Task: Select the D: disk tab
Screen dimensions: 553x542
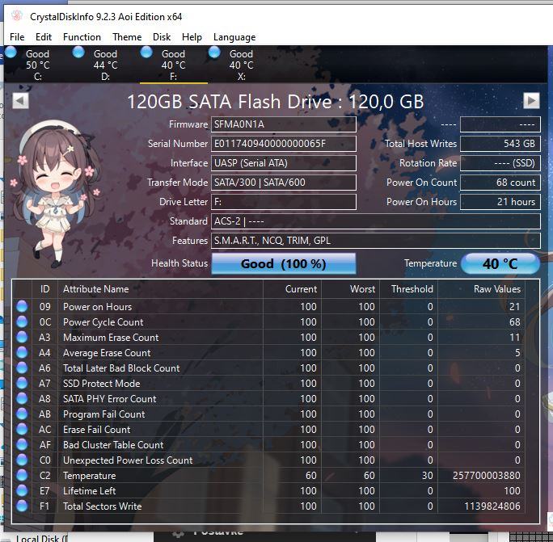Action: pos(105,65)
